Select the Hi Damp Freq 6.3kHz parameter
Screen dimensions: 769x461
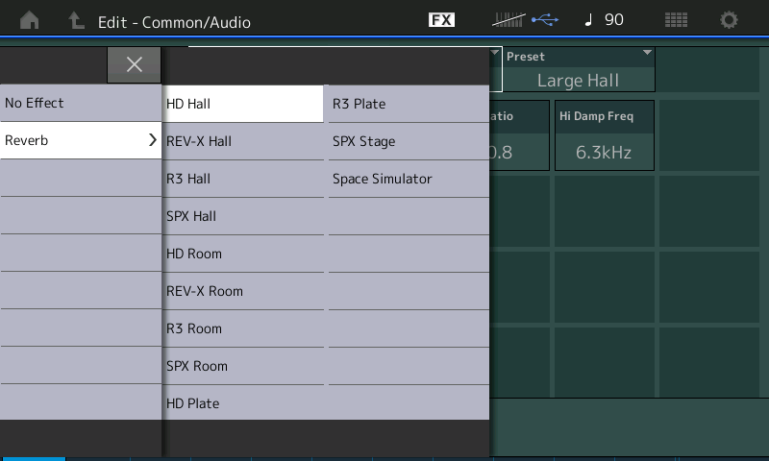tap(605, 135)
